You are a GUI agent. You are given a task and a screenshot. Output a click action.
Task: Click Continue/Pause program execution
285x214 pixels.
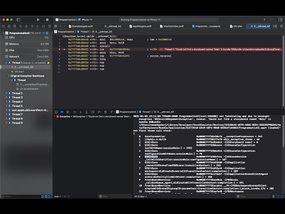click(68, 112)
